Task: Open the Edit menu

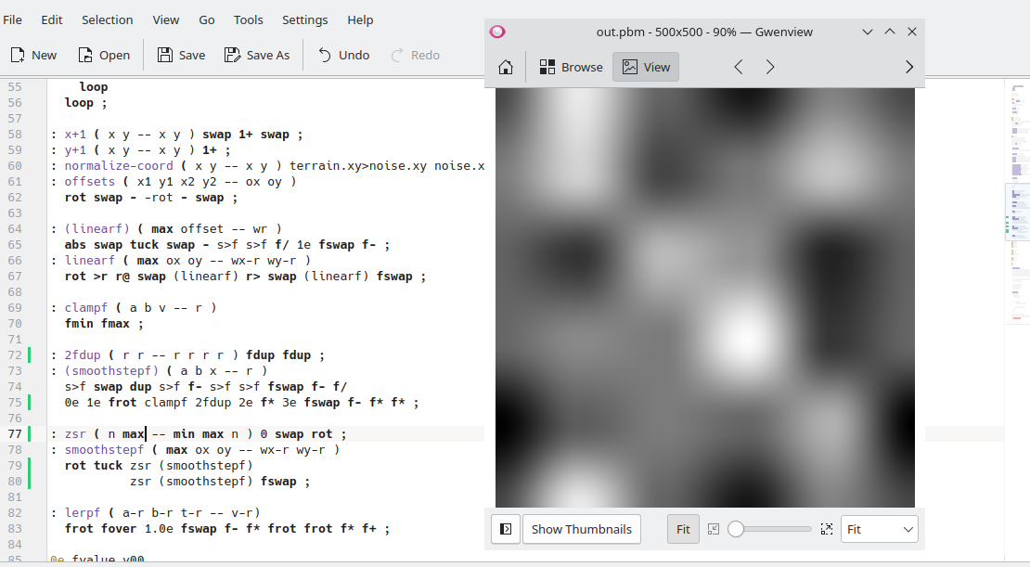Action: 52,19
